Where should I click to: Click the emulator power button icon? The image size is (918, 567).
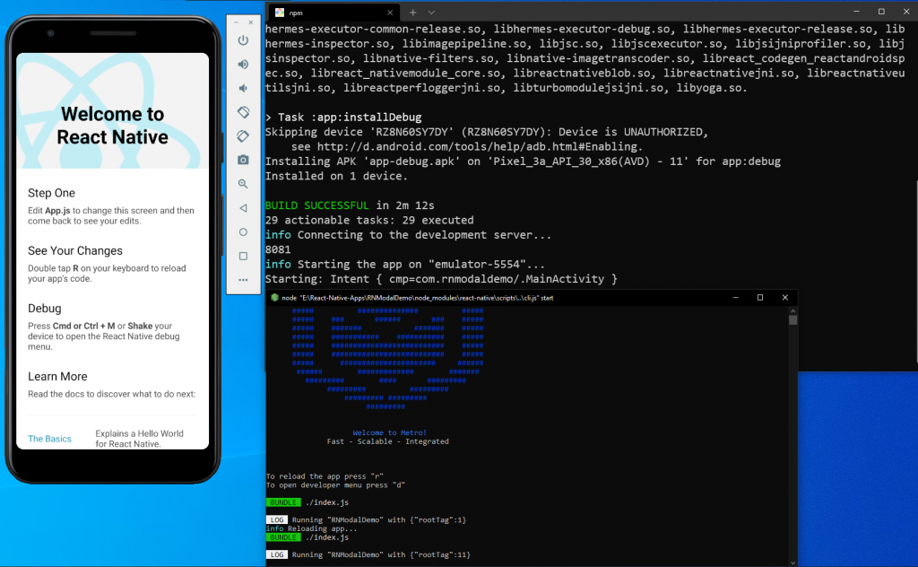243,40
